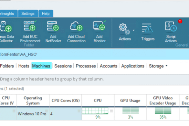Open the Applications view
189x126 pixels.
[132, 66]
